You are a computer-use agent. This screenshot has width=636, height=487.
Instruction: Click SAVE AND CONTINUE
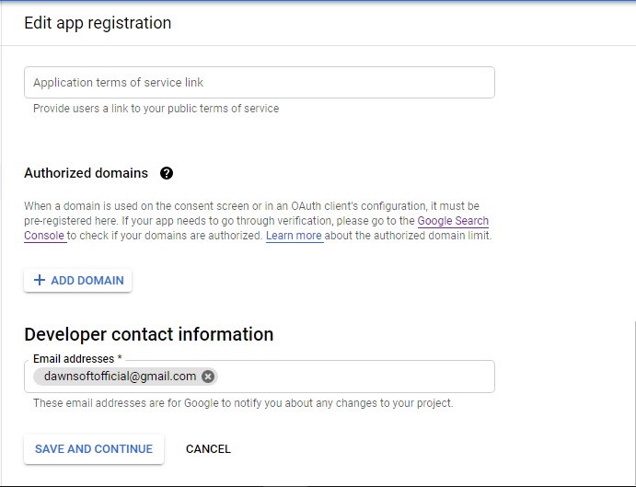pyautogui.click(x=94, y=449)
